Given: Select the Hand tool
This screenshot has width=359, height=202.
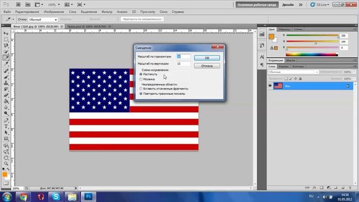Looking at the screenshot, I should (x=6, y=158).
